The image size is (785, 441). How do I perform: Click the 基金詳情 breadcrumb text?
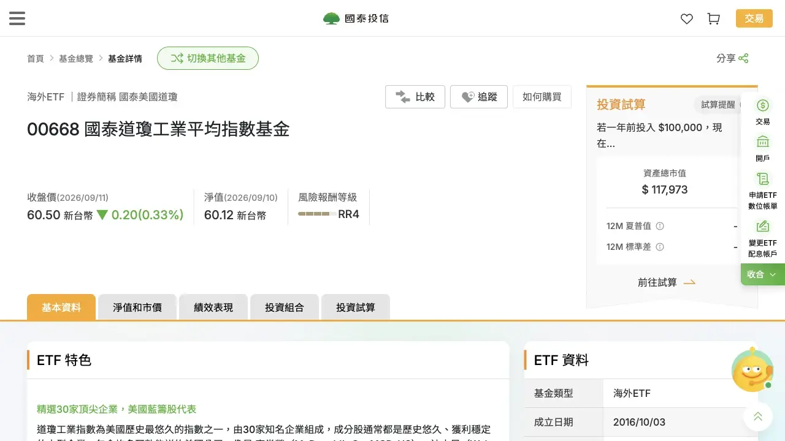point(125,59)
